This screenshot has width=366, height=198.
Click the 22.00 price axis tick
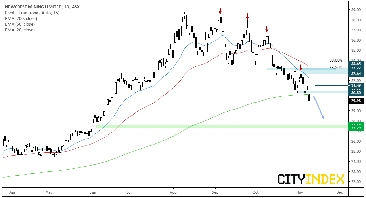click(356, 182)
